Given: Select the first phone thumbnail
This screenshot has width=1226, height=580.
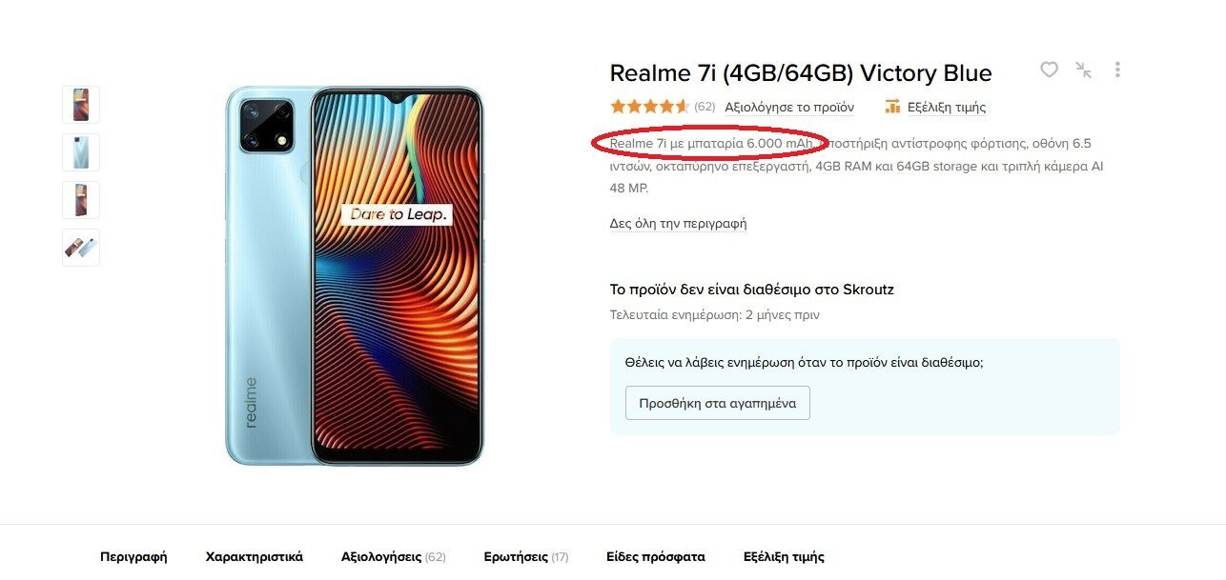Looking at the screenshot, I should (81, 105).
